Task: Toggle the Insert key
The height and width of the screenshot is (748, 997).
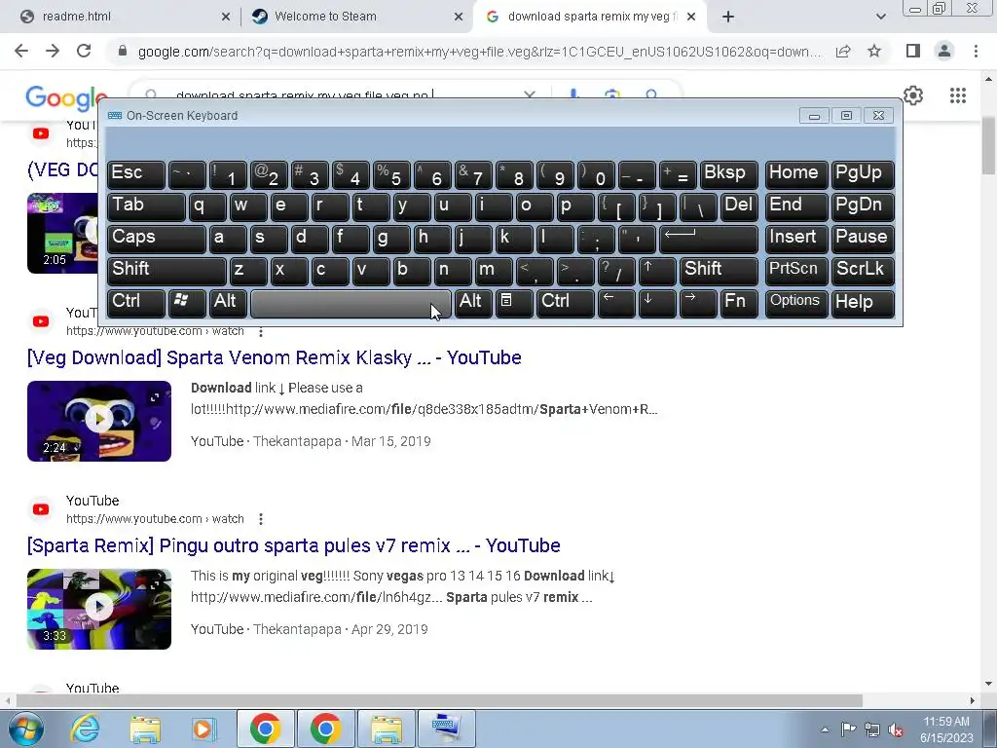Action: coord(796,239)
